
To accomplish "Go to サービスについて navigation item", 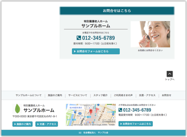I will 78,95.
